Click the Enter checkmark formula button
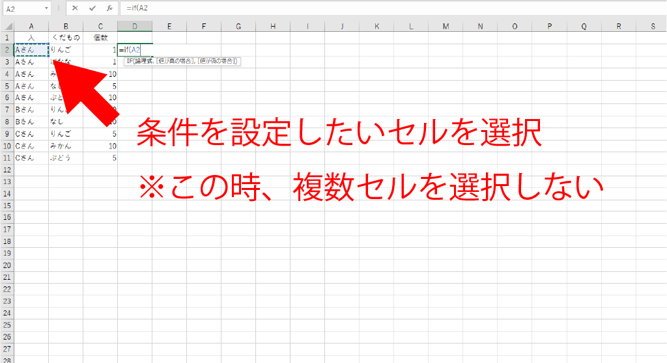This screenshot has width=667, height=363. coord(92,8)
